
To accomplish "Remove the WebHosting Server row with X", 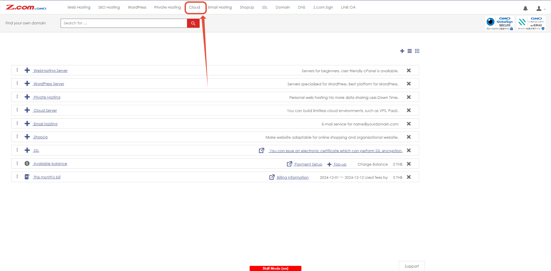I will 409,71.
